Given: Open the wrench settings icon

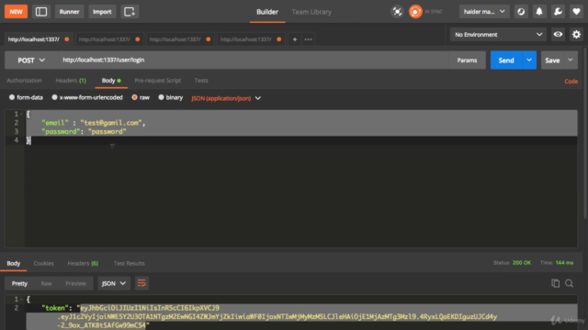Looking at the screenshot, I should 558,12.
